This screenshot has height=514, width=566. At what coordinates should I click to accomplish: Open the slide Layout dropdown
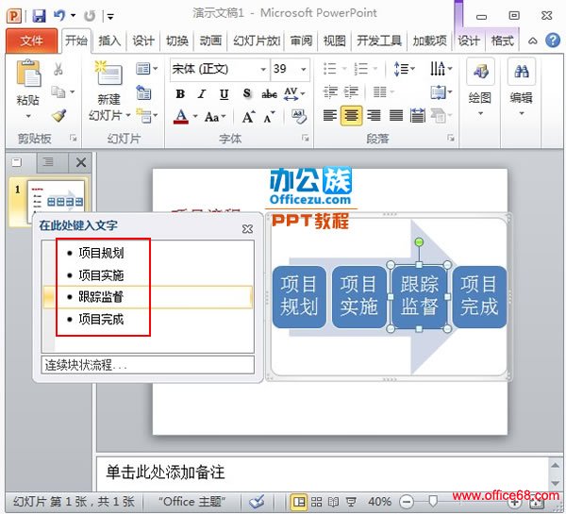click(146, 68)
